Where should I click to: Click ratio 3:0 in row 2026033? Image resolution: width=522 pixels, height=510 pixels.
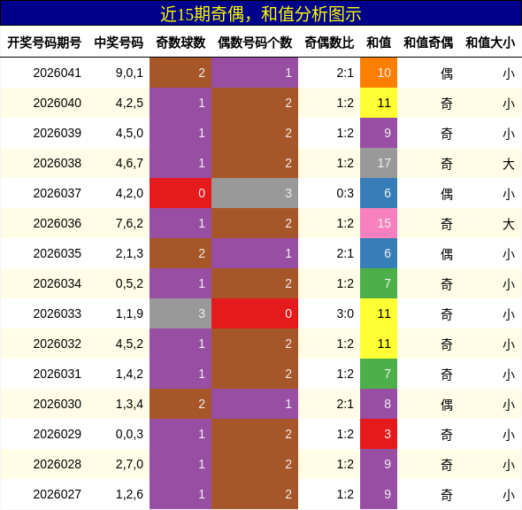pos(345,313)
